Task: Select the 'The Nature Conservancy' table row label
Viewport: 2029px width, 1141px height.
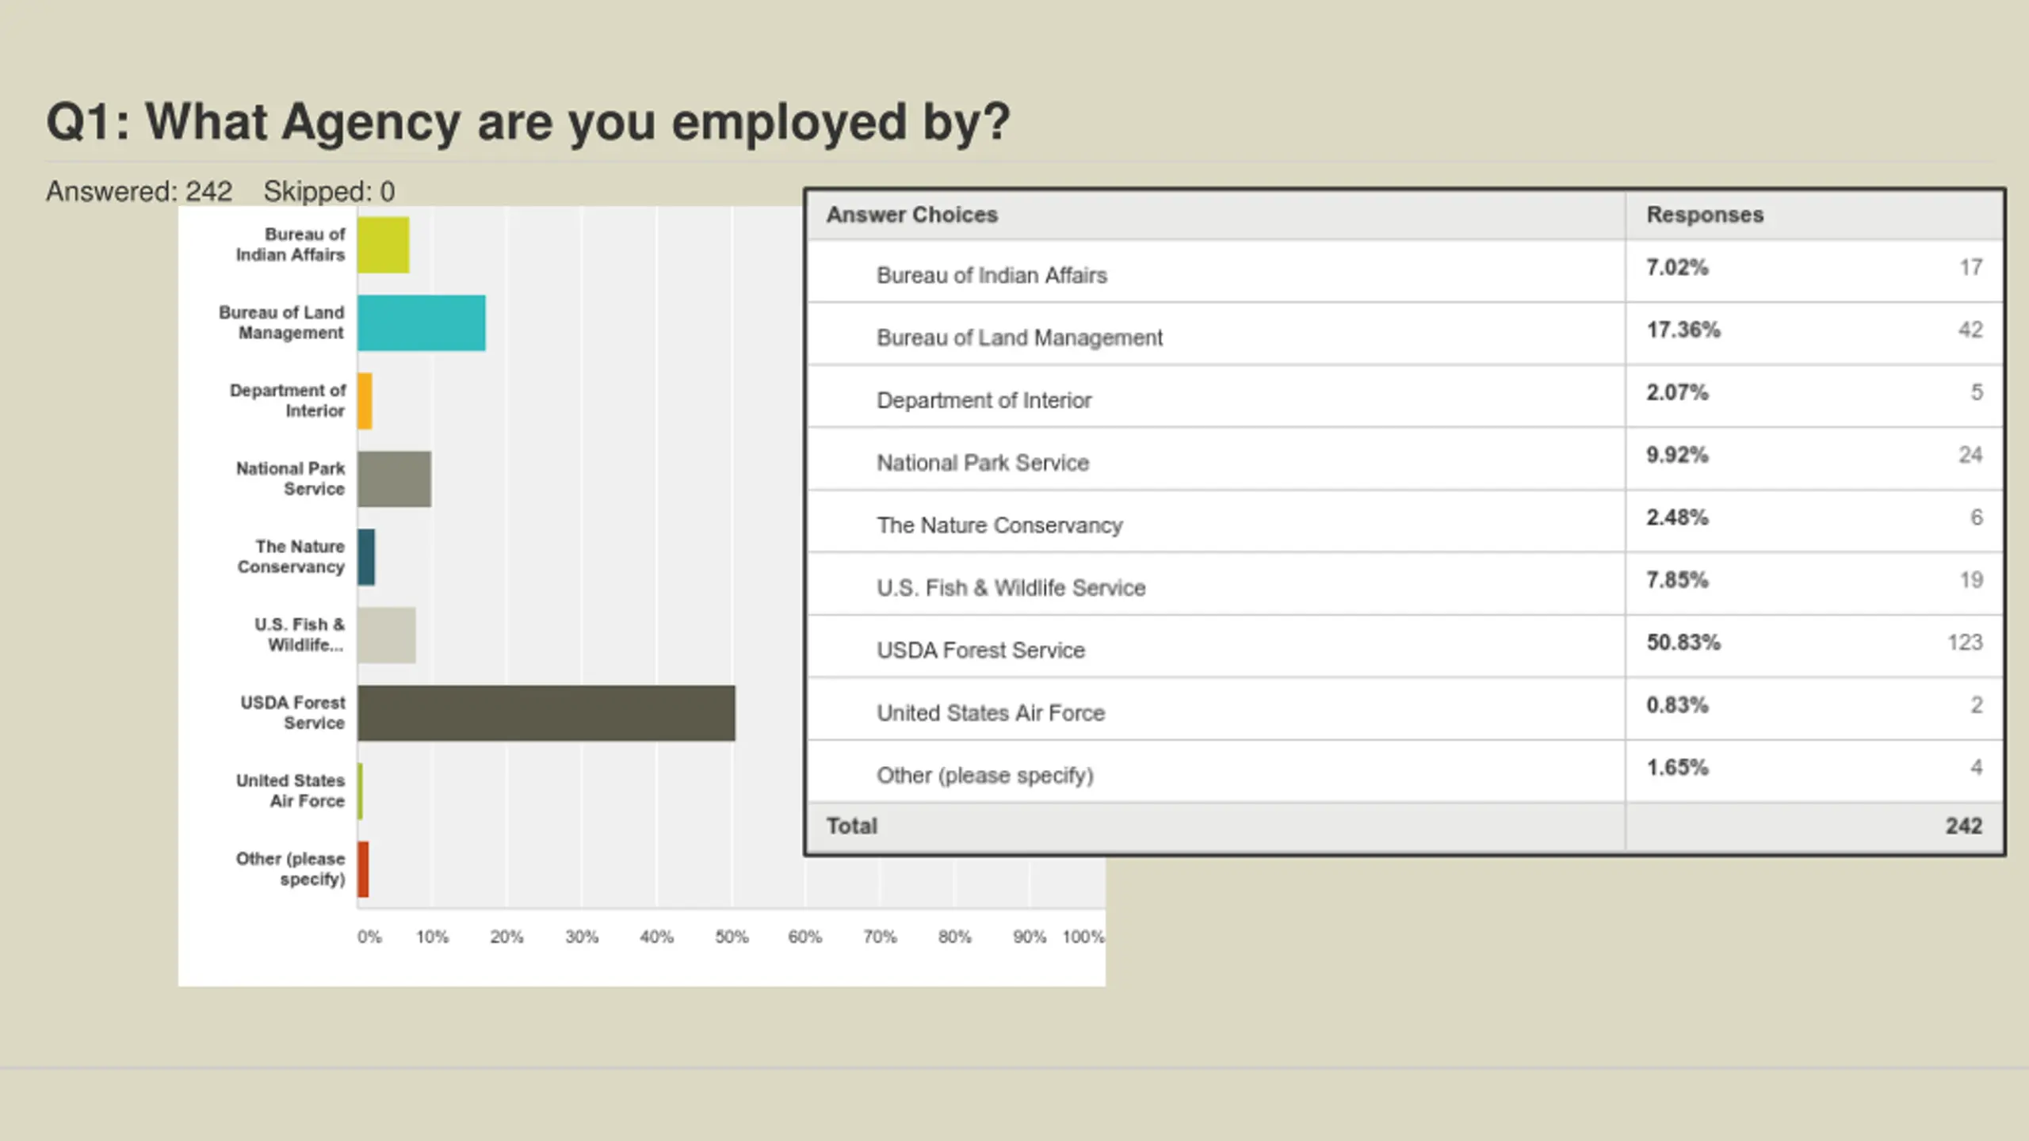Action: [x=999, y=525]
